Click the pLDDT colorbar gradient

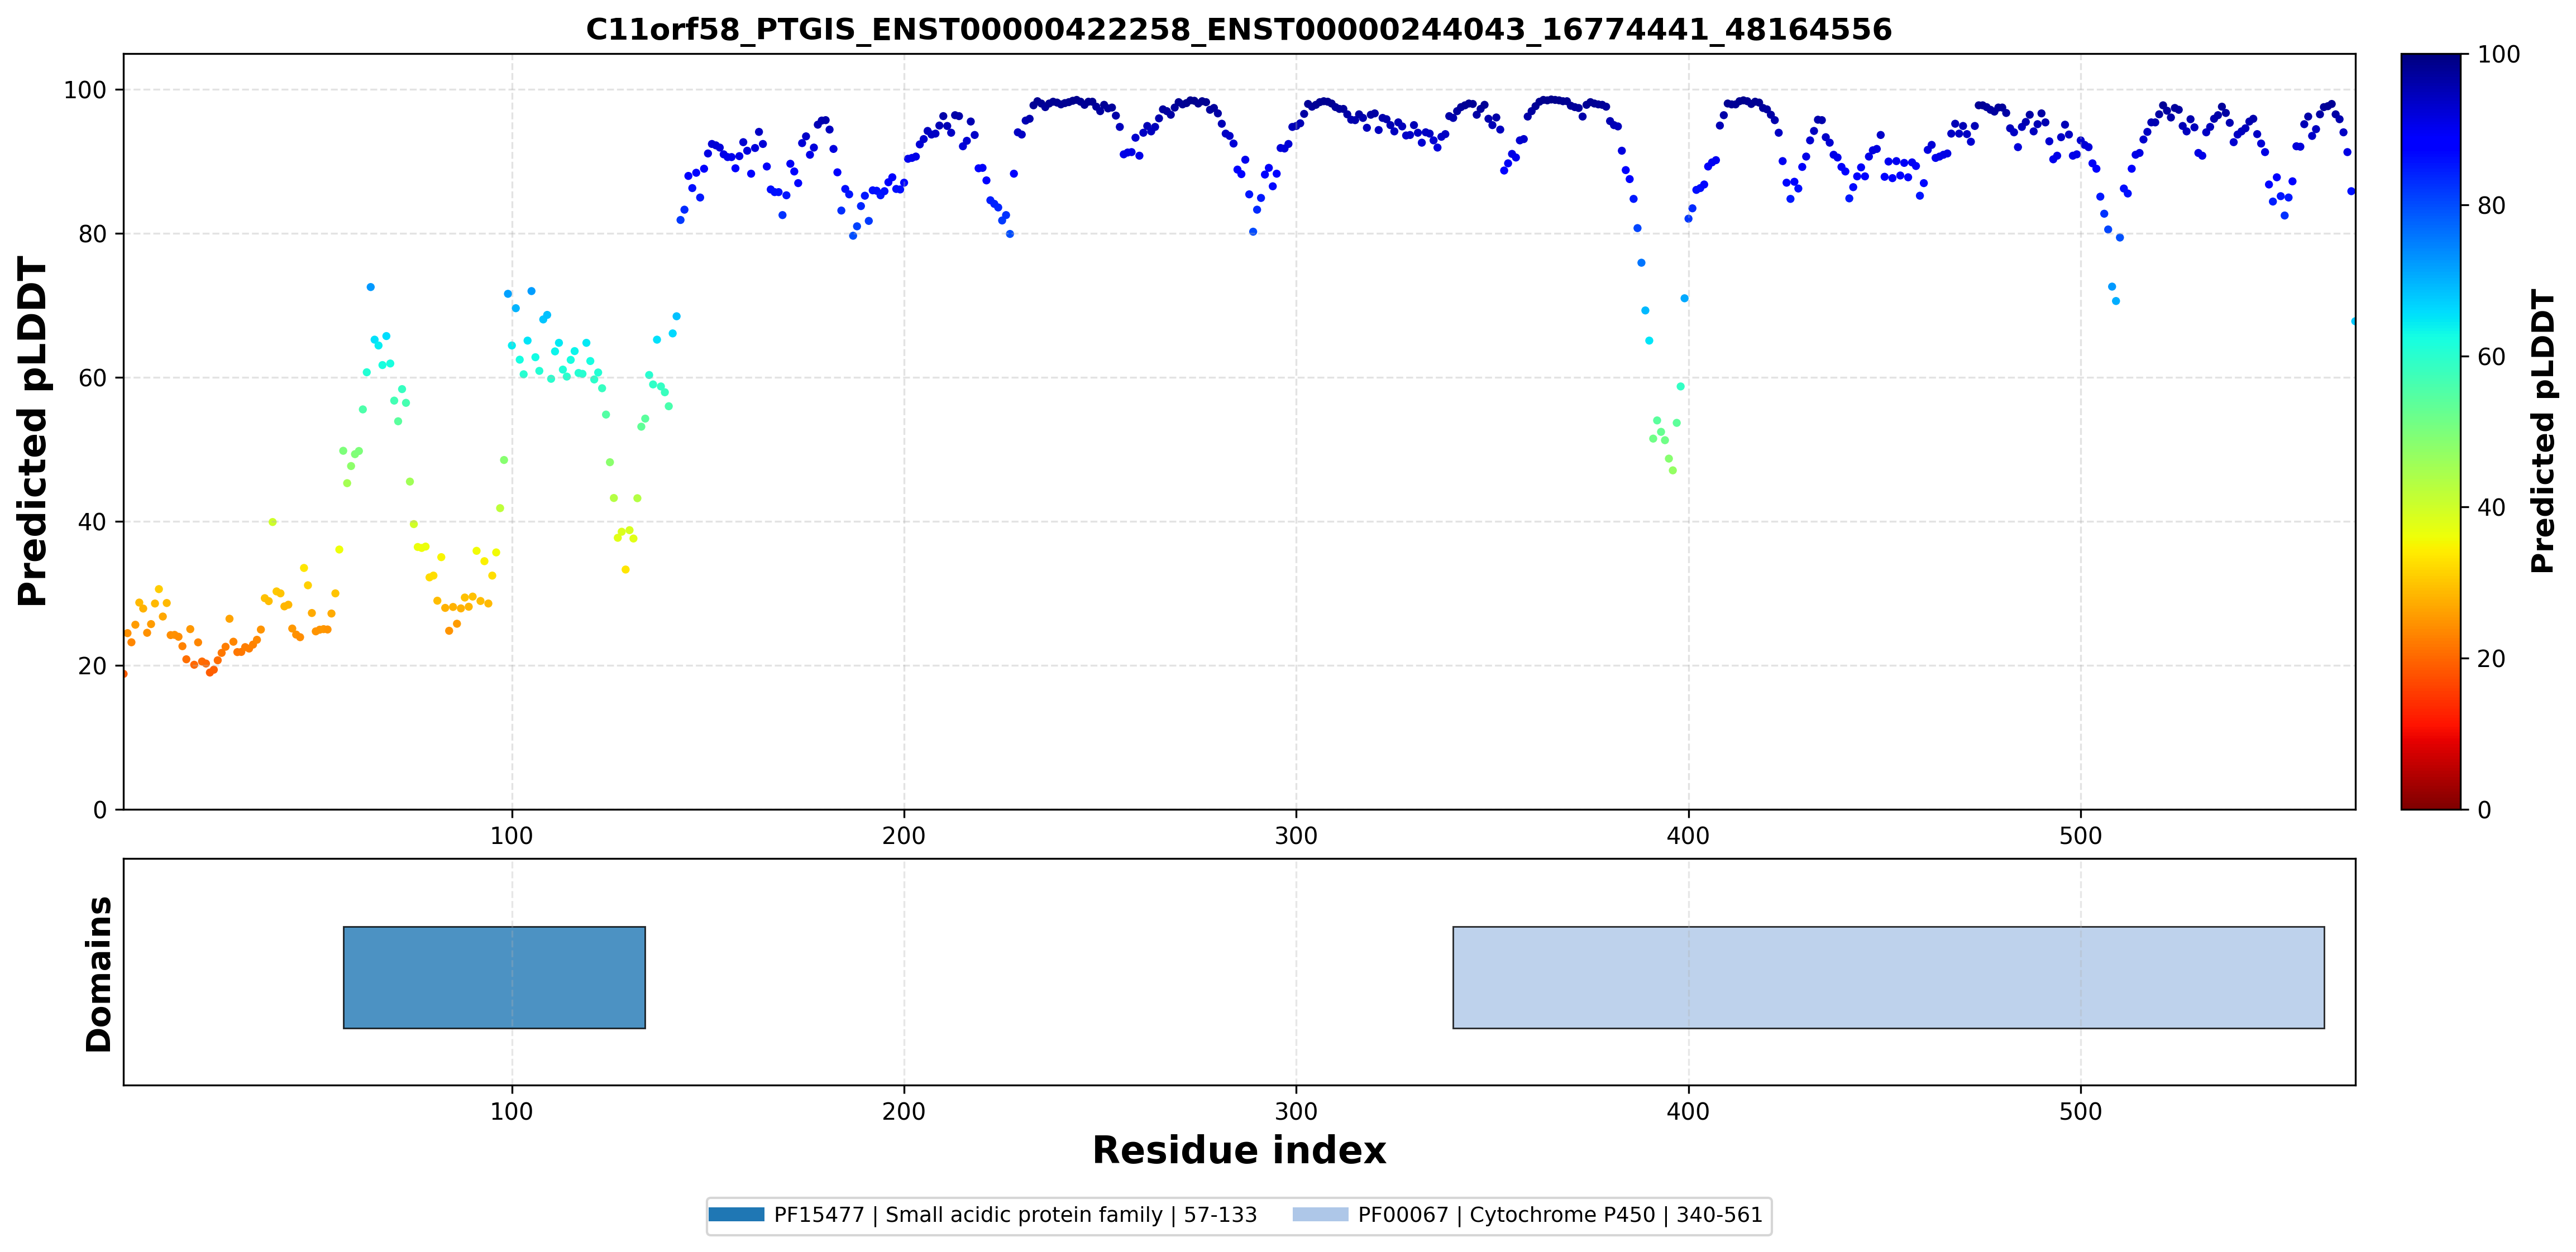click(2430, 431)
